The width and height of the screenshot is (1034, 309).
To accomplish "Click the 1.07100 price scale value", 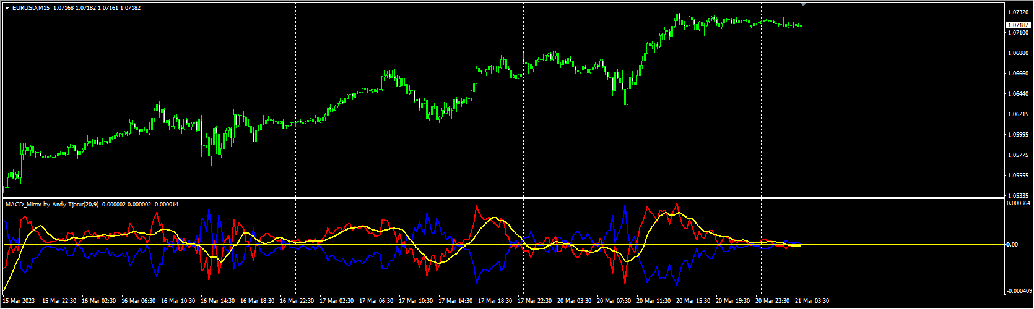I will 1017,33.
